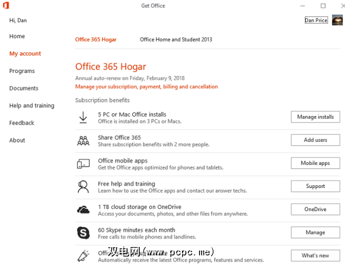Click the OneDrive cloud icon

83,210
